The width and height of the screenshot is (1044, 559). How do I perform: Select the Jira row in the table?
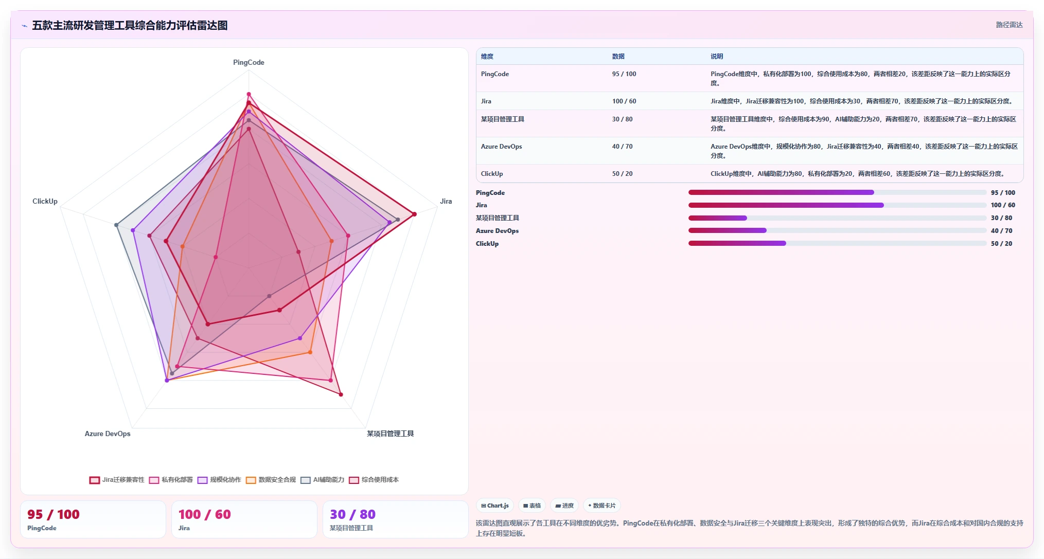pos(750,101)
